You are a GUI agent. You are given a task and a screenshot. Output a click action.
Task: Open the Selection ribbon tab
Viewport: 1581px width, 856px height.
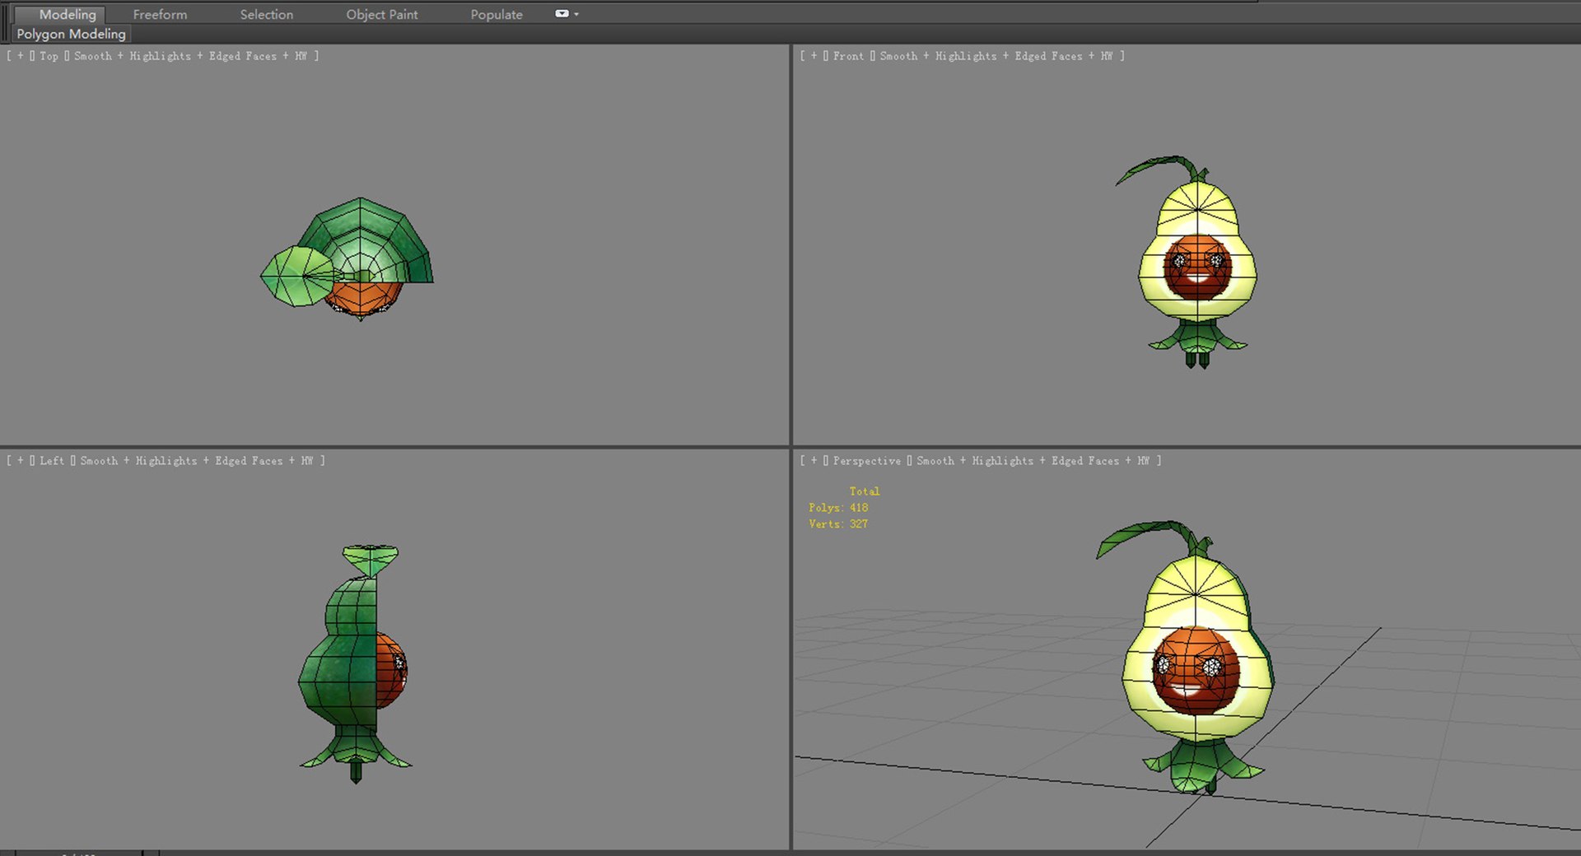266,14
